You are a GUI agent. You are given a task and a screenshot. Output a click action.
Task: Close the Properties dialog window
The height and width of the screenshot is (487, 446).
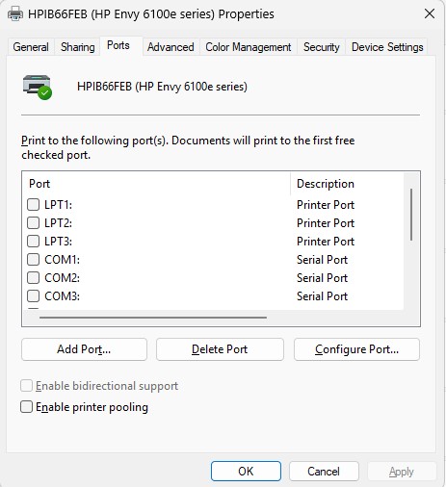click(x=430, y=13)
